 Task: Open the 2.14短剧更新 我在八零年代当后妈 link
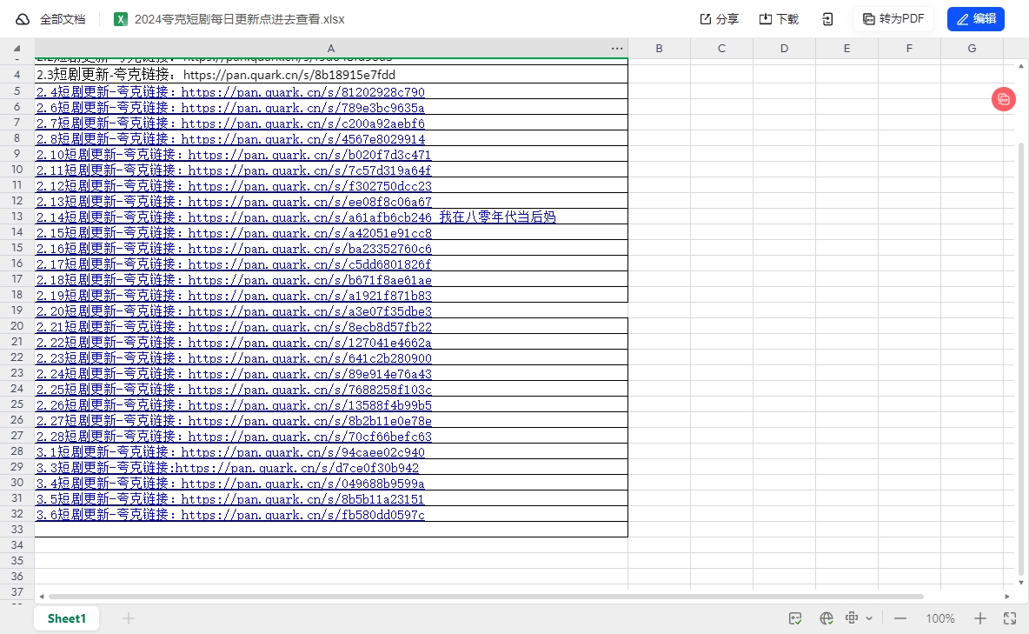296,217
